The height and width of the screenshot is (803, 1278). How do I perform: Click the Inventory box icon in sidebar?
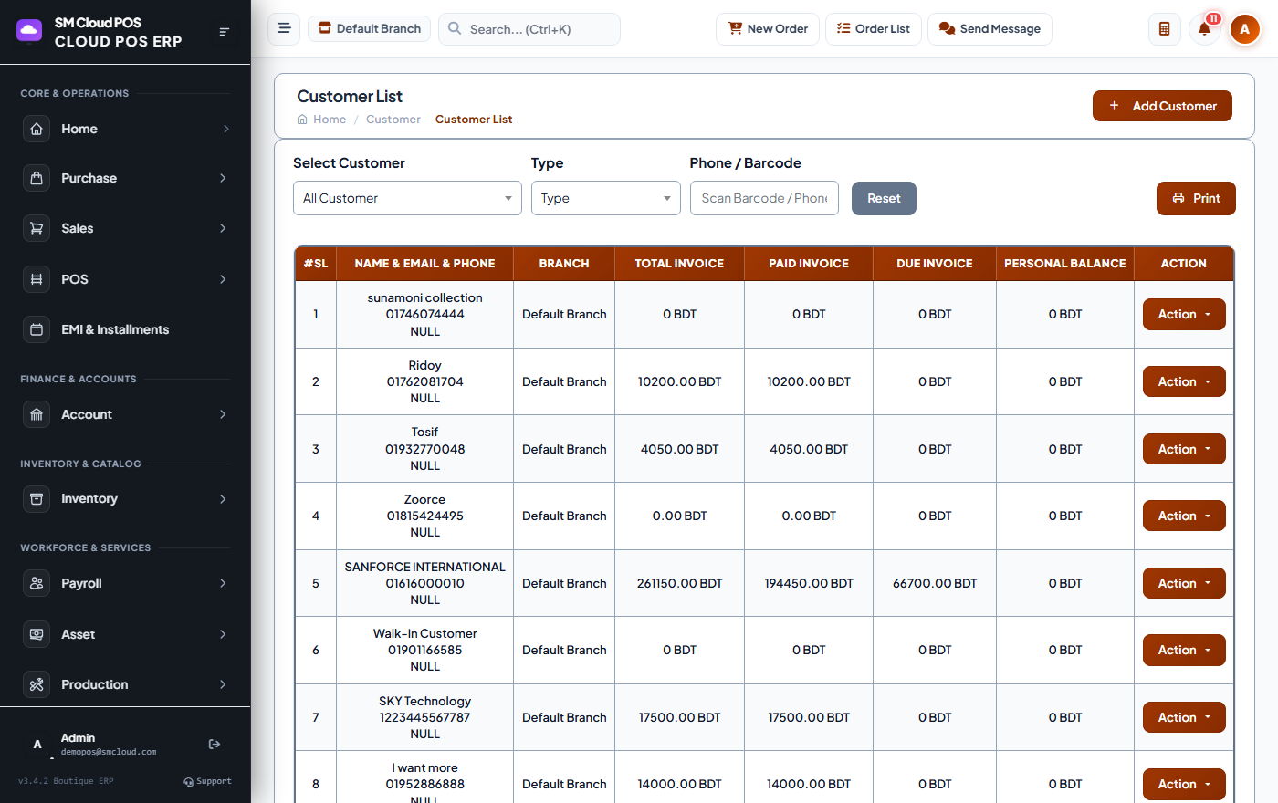pyautogui.click(x=37, y=498)
